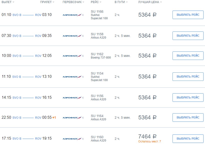The width and height of the screenshot is (205, 145).
Task: Choose the 7464 ₽ flight SU 1160
Action: pyautogui.click(x=188, y=139)
